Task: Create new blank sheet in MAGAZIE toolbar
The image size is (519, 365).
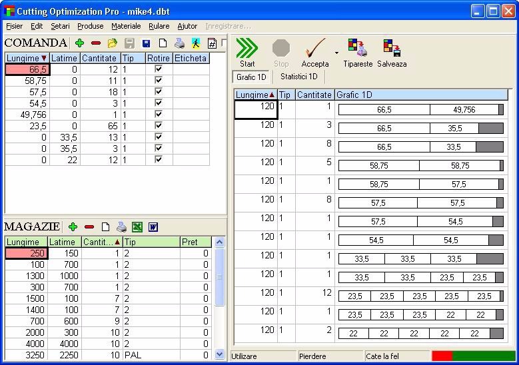Action: tap(105, 226)
